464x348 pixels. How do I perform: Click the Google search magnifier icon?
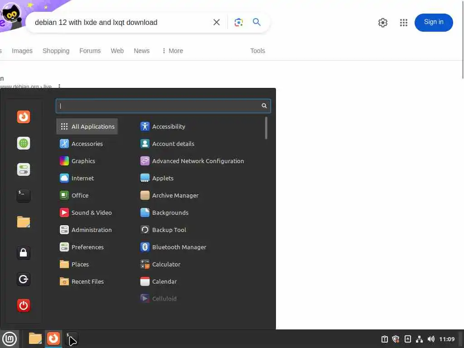click(256, 22)
